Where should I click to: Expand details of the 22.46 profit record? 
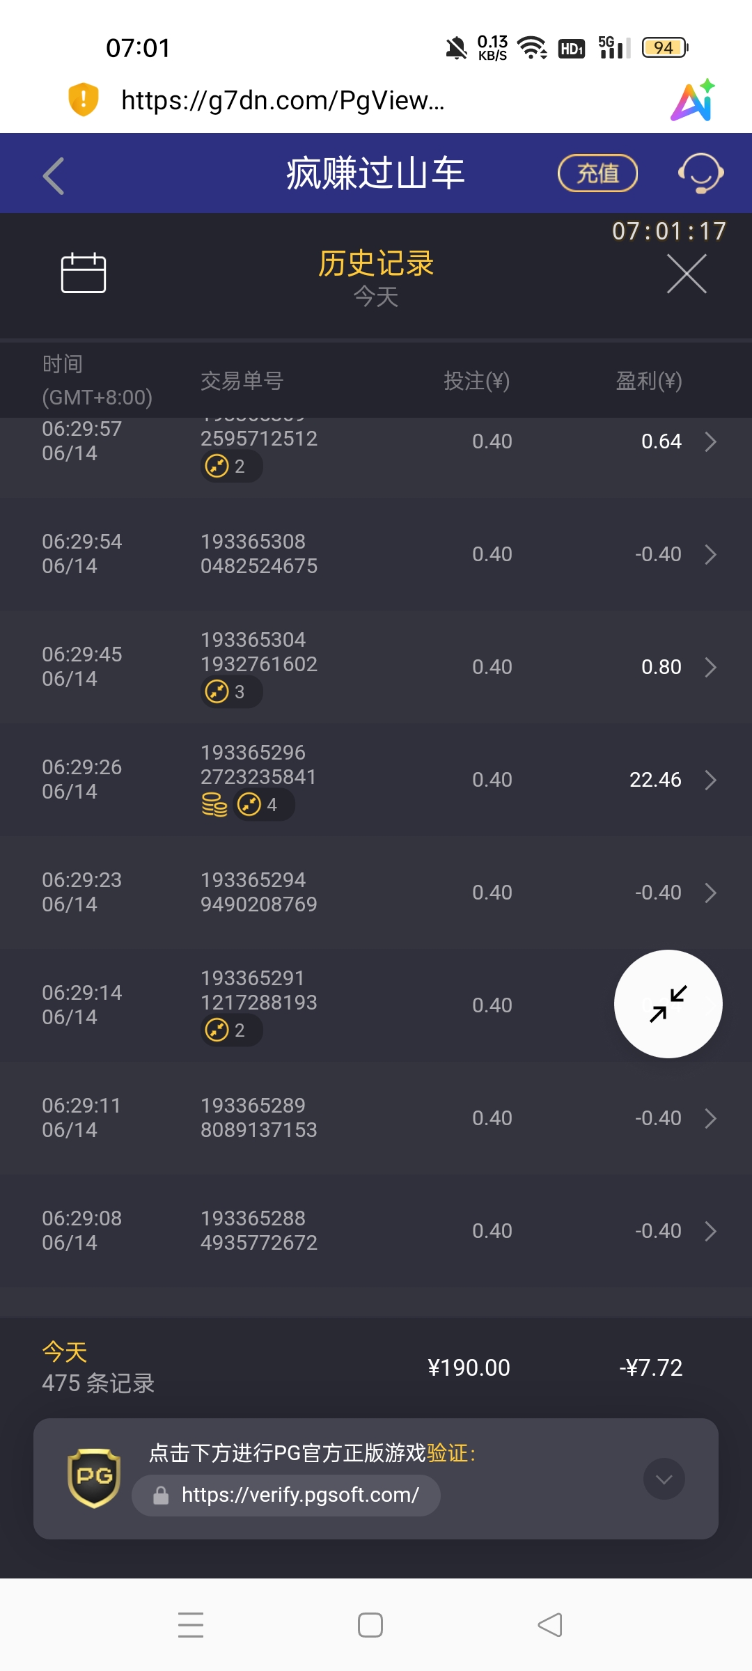pyautogui.click(x=710, y=780)
